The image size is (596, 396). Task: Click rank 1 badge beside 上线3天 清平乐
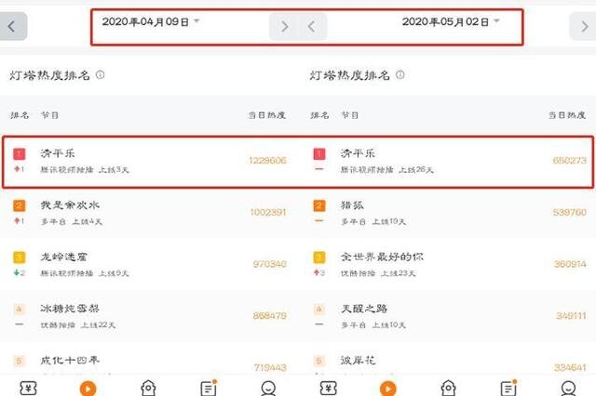19,154
